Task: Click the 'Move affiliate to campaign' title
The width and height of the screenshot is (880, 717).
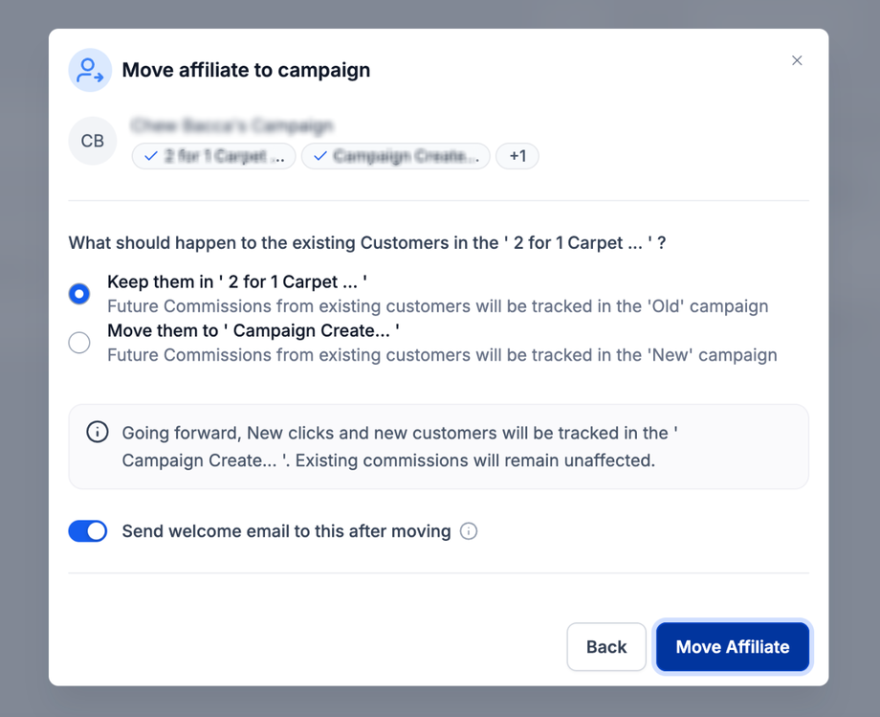Action: tap(246, 70)
